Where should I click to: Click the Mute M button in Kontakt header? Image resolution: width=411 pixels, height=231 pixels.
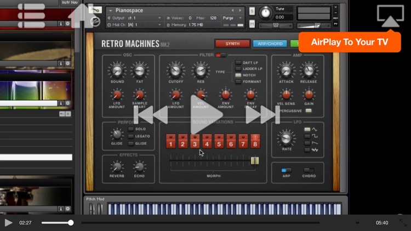click(252, 24)
